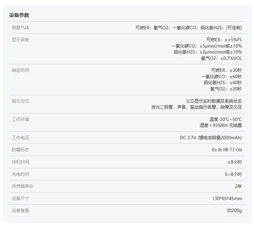Click the 氧气O2 ±0.7%VOL error value

point(221,58)
